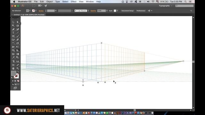205x115 pixels.
Task: Select the Pen tool
Action: coord(13,29)
